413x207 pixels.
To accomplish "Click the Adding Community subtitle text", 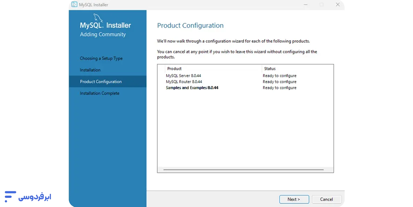I will point(103,35).
